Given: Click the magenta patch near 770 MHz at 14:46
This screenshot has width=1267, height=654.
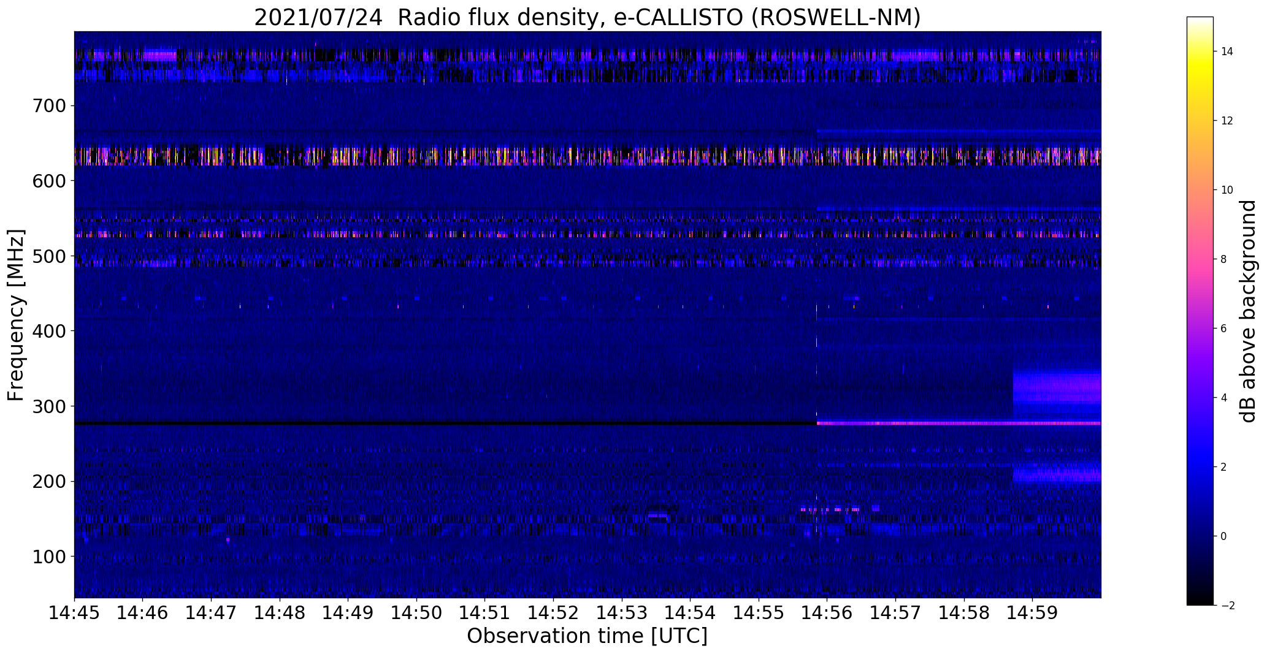Looking at the screenshot, I should pos(159,56).
